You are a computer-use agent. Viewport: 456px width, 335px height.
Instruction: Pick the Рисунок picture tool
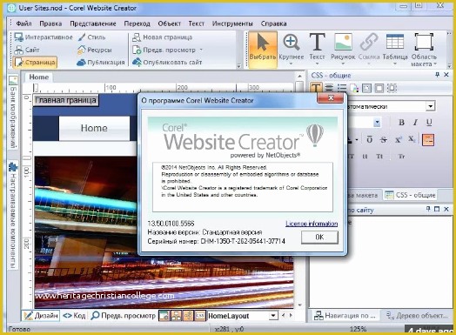[x=343, y=48]
